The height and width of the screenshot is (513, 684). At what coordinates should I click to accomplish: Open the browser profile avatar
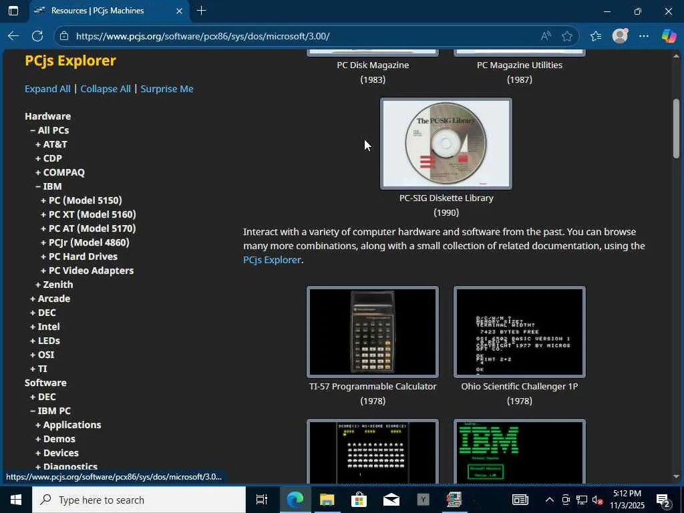point(620,36)
